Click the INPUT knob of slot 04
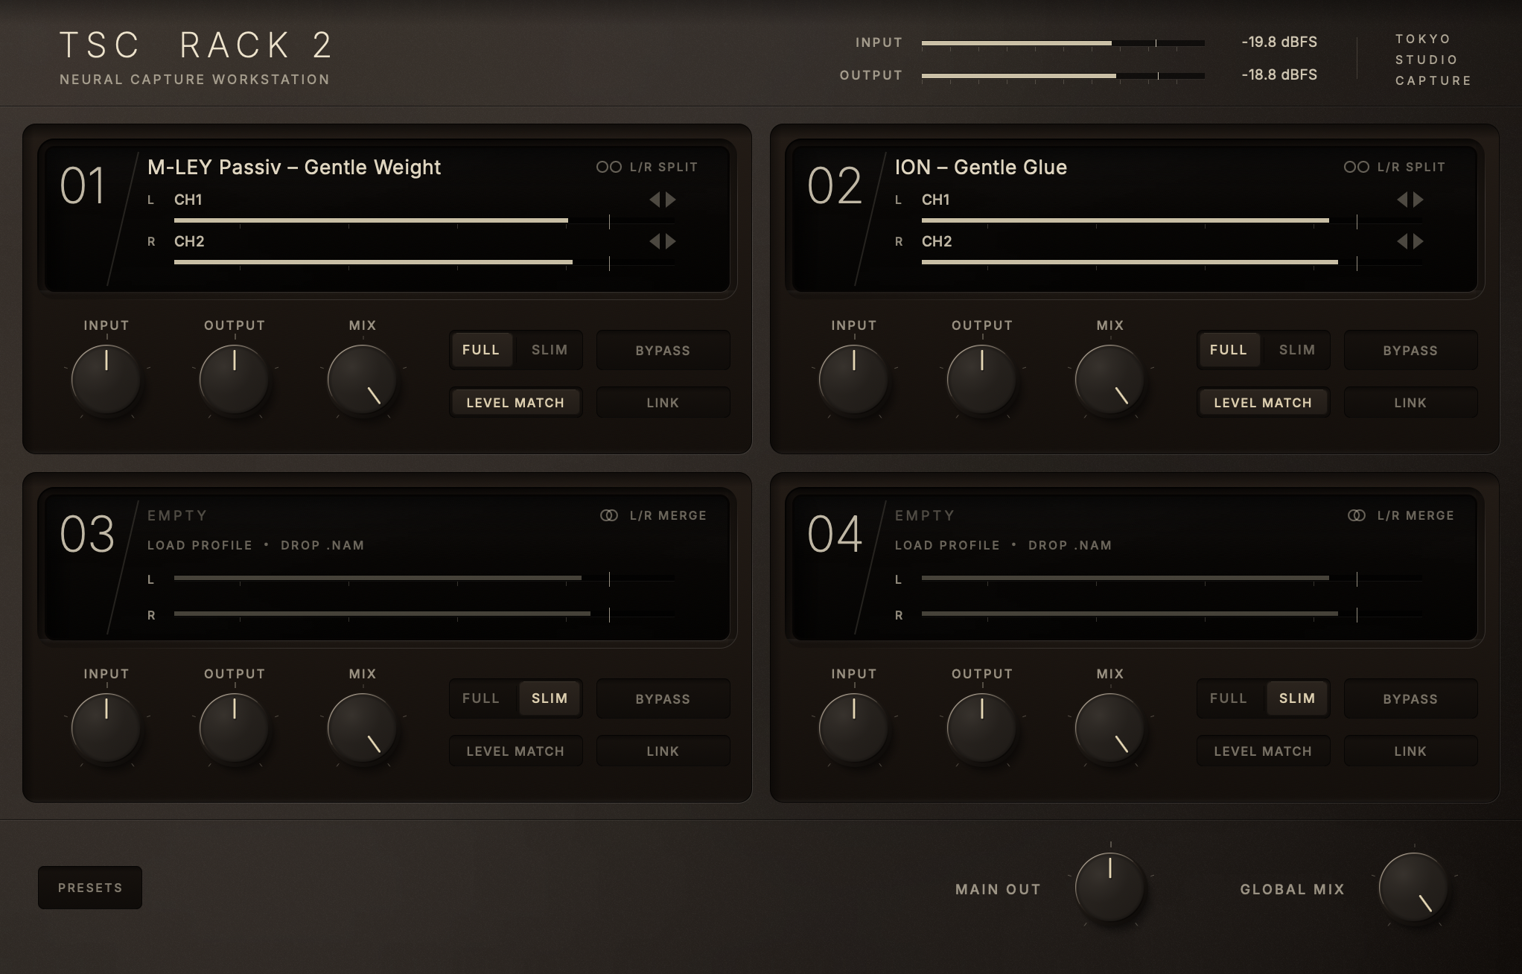Screen dimensions: 1522x974 [853, 728]
